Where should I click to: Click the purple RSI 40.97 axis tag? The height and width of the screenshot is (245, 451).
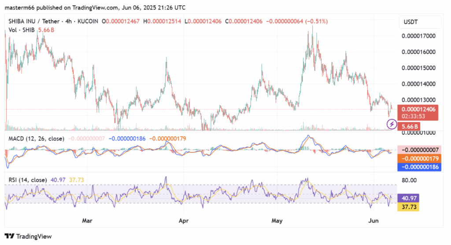point(408,198)
